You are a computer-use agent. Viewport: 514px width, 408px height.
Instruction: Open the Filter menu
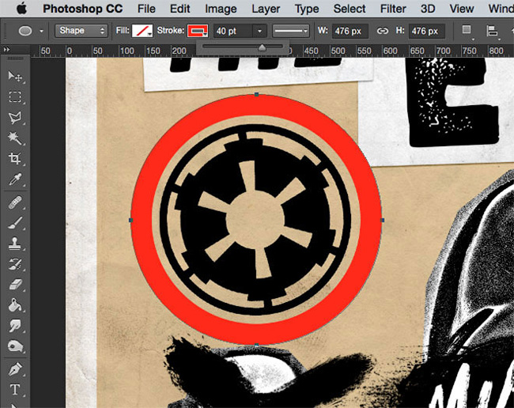tap(393, 9)
